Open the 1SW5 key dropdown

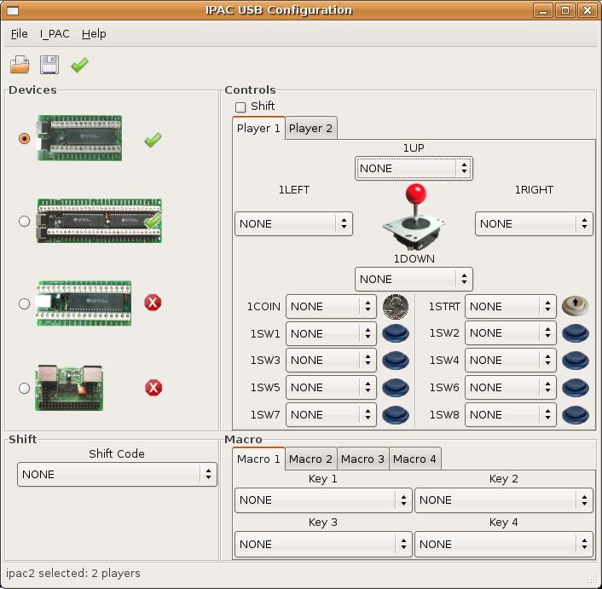point(331,387)
